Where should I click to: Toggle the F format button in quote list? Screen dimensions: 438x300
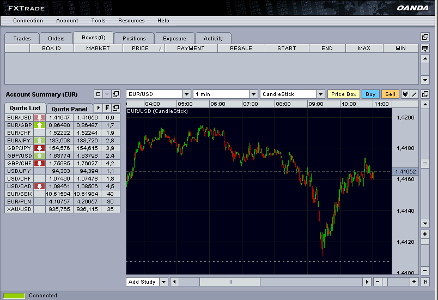[x=107, y=107]
